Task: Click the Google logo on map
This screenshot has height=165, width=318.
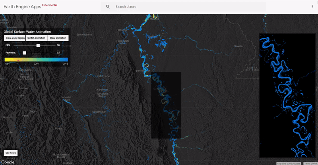Action: pos(8,162)
